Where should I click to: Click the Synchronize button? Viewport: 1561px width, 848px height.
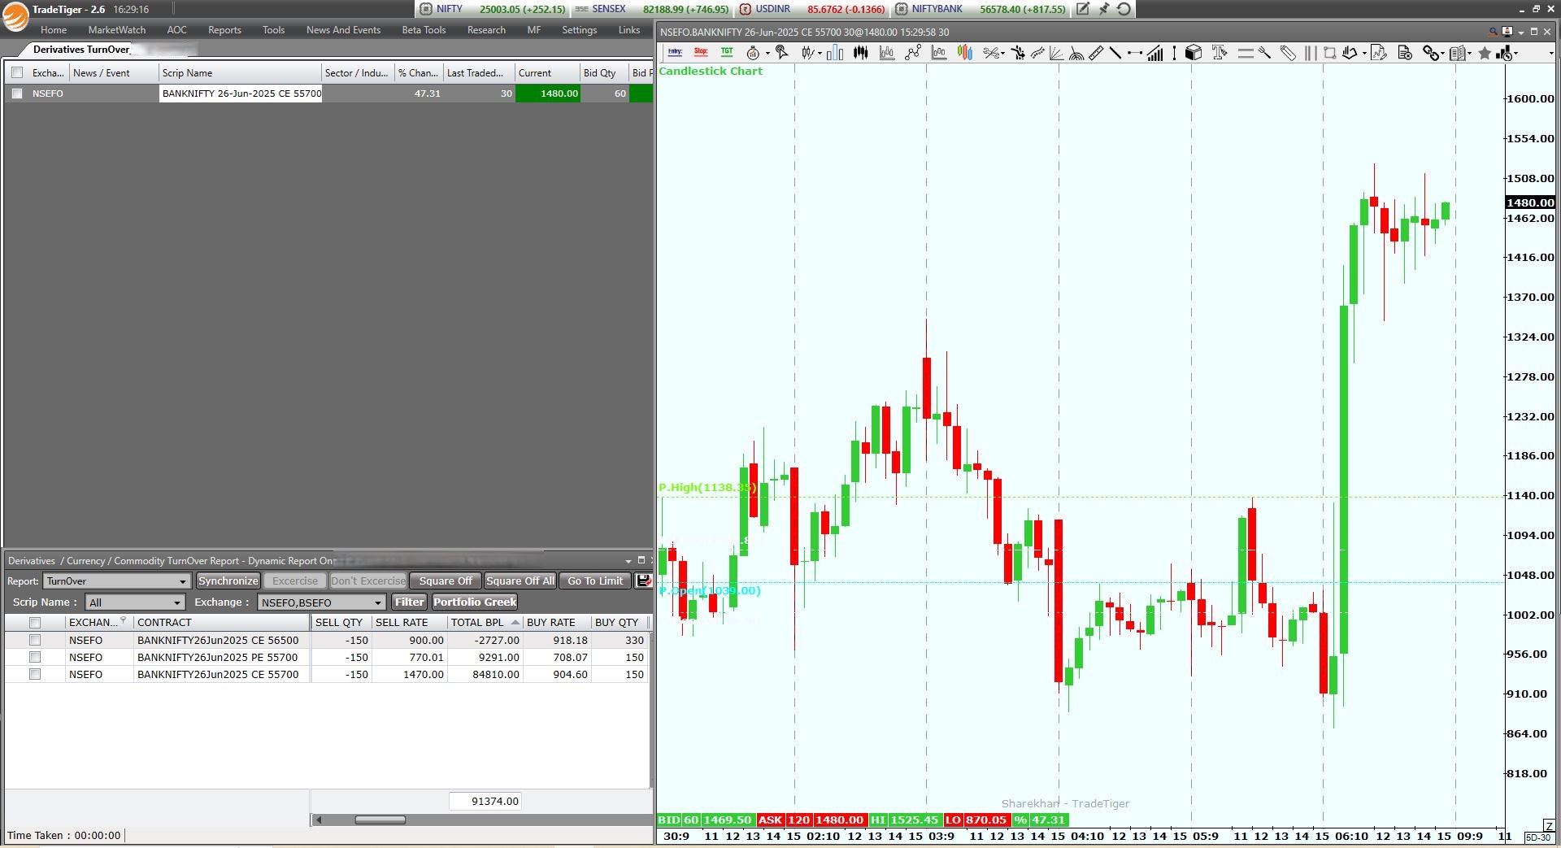coord(228,581)
